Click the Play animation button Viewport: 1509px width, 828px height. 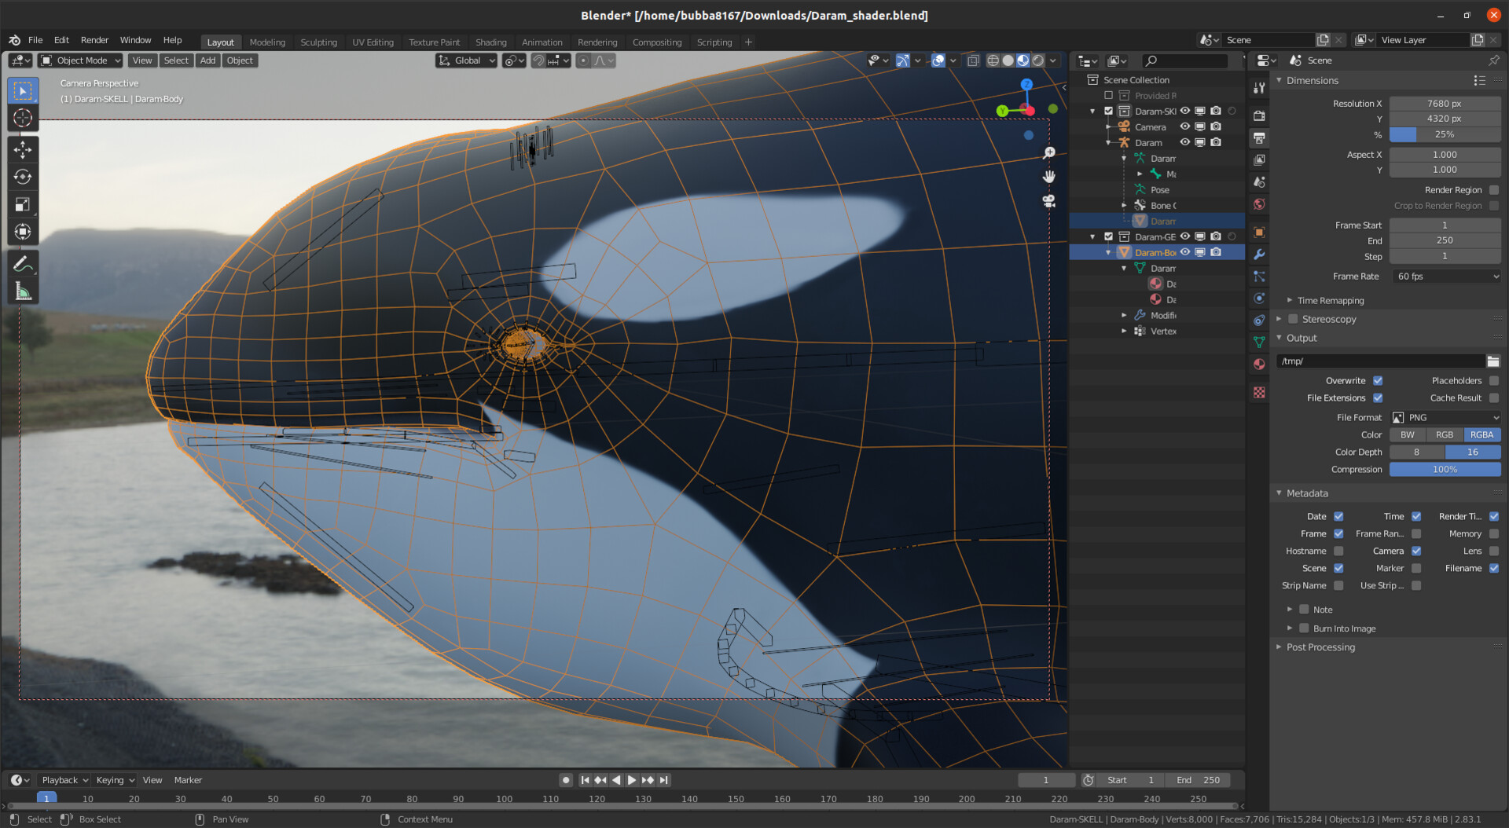click(632, 780)
